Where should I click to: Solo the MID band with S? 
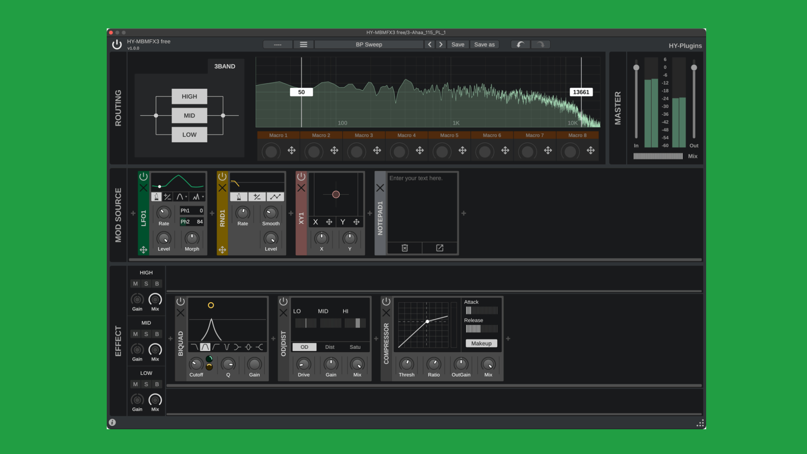pos(146,334)
